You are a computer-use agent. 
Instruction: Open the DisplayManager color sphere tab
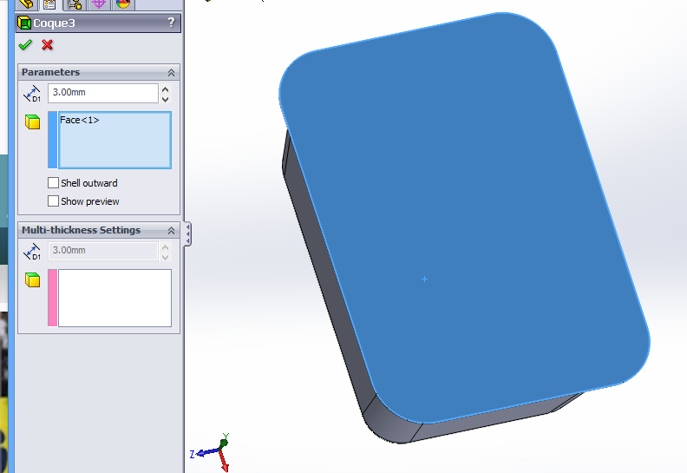(x=122, y=3)
